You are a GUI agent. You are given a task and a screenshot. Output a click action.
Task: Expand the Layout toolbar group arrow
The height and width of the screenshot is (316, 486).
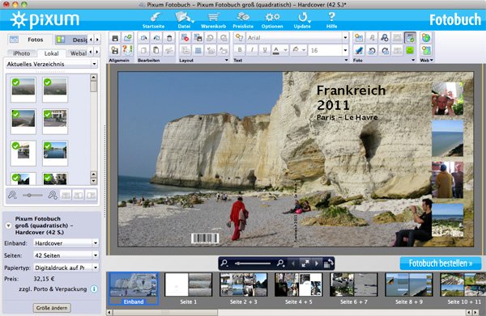[x=226, y=61]
